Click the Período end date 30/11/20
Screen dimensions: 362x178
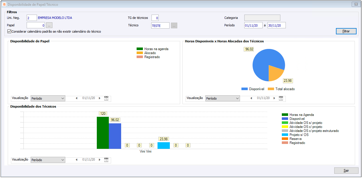pos(277,25)
